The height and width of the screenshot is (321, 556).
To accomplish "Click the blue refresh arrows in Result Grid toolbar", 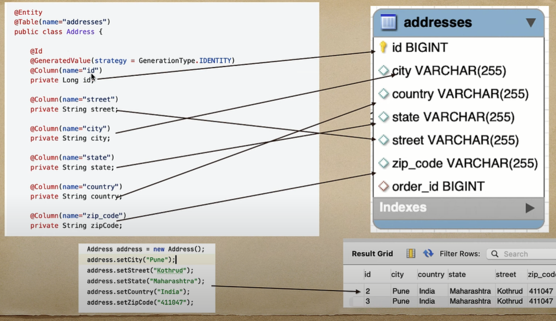I will click(427, 253).
